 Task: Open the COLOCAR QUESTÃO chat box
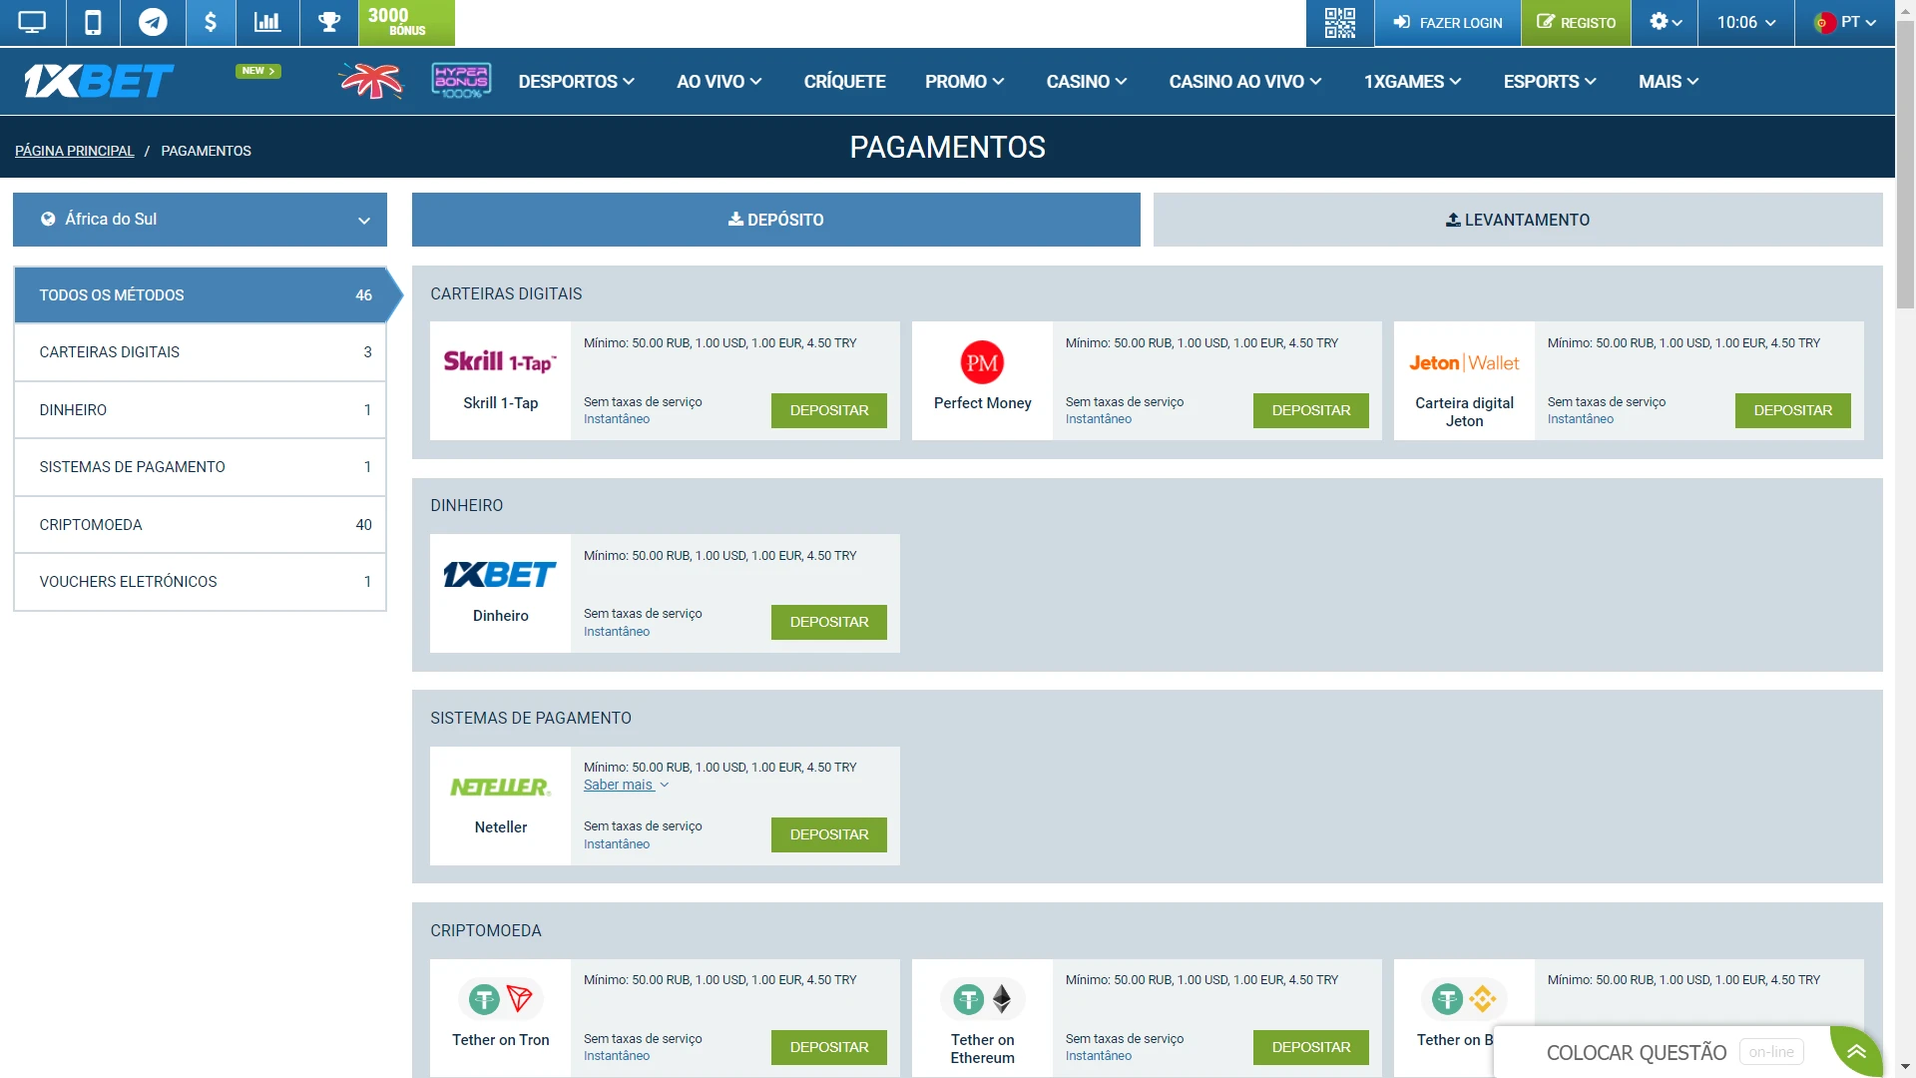pos(1662,1052)
